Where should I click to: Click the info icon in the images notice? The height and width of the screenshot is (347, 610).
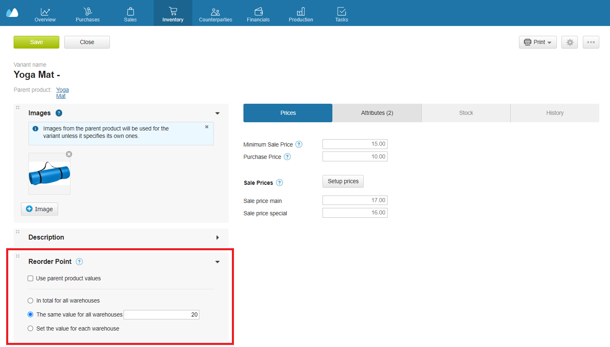click(35, 128)
